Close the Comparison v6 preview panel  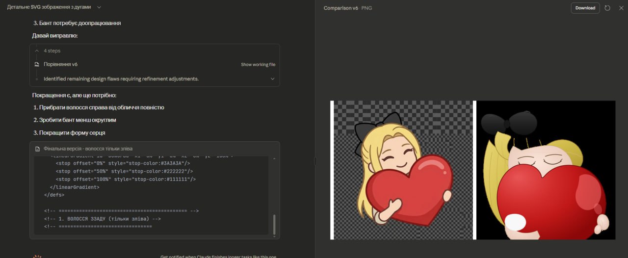click(620, 8)
